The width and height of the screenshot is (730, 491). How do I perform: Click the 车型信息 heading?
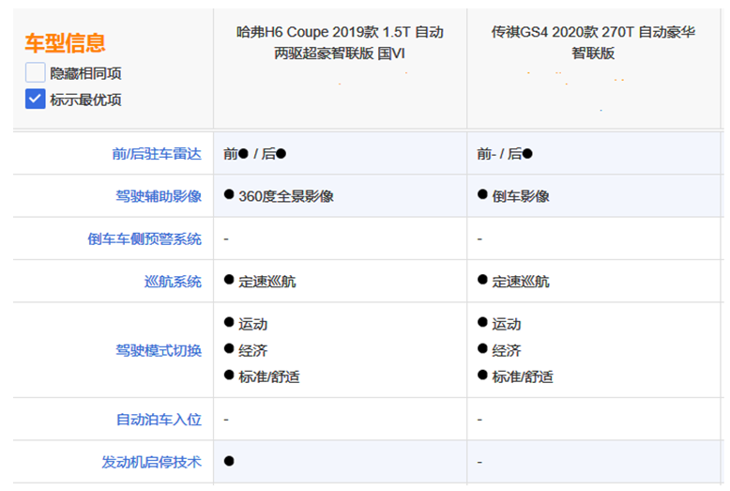tap(65, 42)
